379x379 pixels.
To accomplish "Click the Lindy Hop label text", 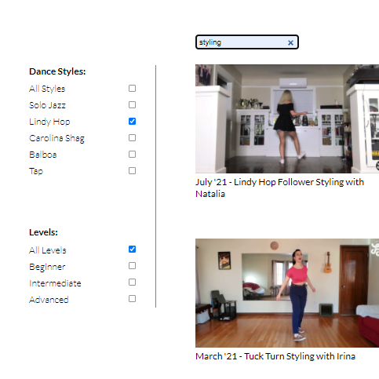I will tap(49, 122).
